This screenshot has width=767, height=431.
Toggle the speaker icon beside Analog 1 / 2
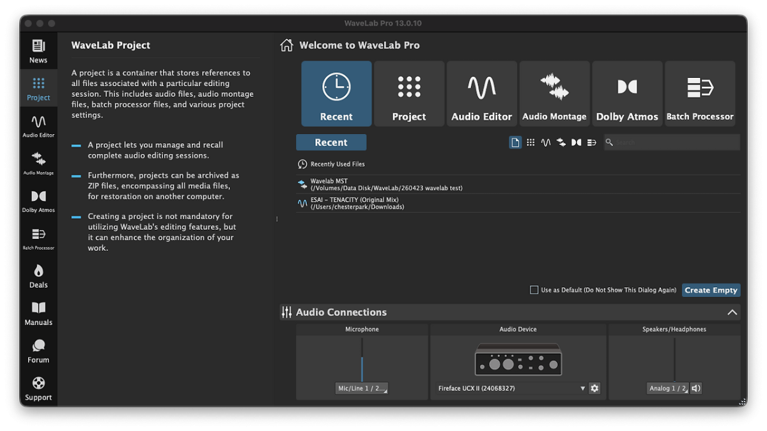pyautogui.click(x=696, y=388)
